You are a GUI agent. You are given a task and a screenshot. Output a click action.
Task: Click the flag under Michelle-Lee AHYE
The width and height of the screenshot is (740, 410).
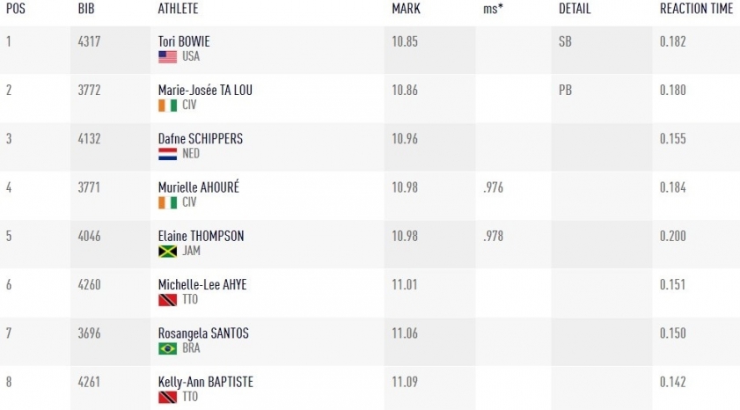[167, 300]
